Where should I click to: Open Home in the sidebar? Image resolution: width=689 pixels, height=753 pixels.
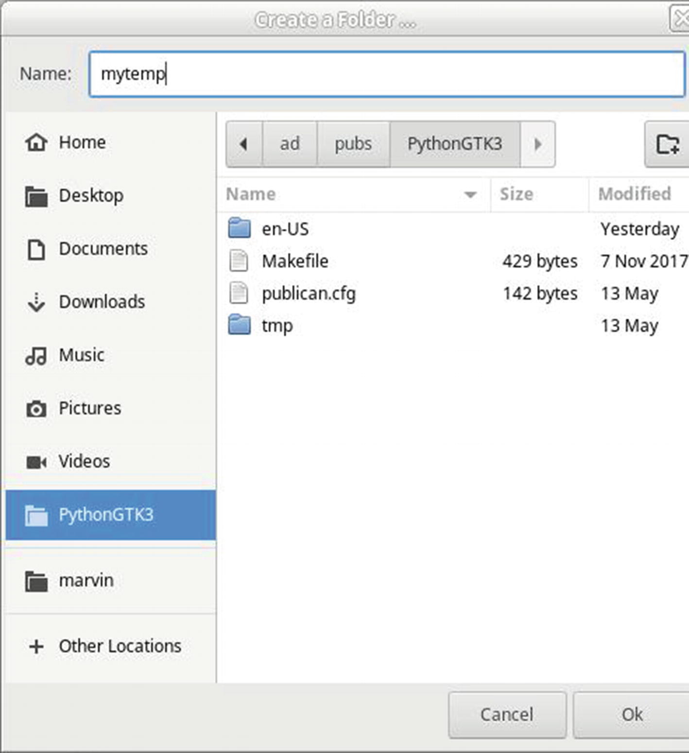point(82,142)
